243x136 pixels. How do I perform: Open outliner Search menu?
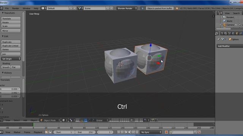coord(236,13)
